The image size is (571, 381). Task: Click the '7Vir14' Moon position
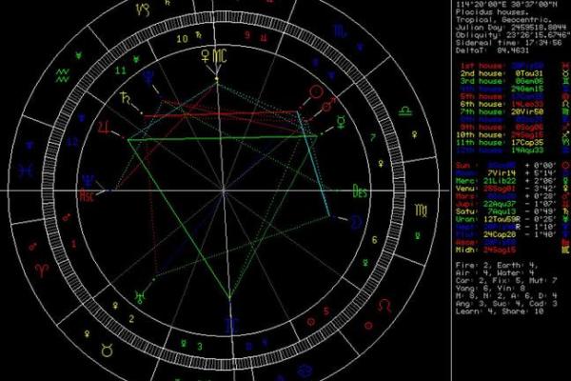pyautogui.click(x=502, y=173)
